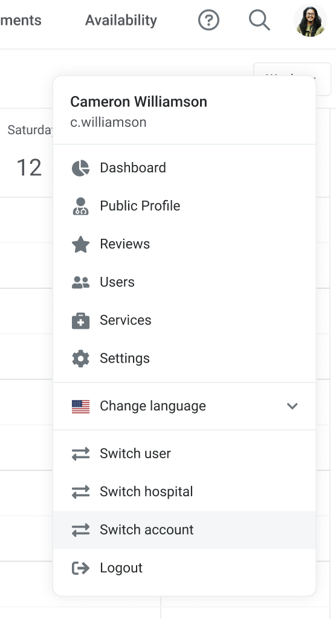The image size is (336, 619).
Task: Click the Services medical kit icon
Action: [x=80, y=320]
